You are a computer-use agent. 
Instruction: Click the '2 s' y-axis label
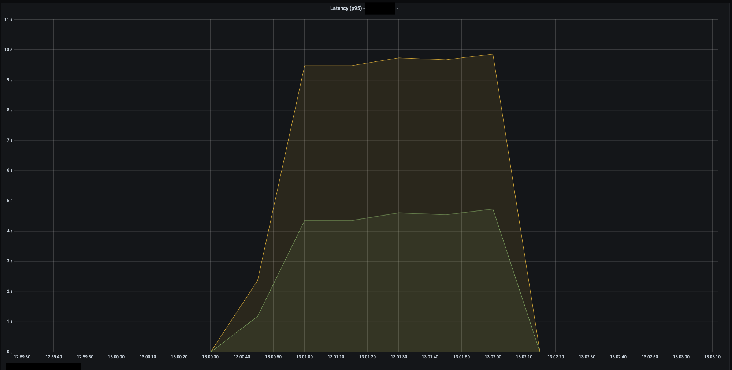10,291
